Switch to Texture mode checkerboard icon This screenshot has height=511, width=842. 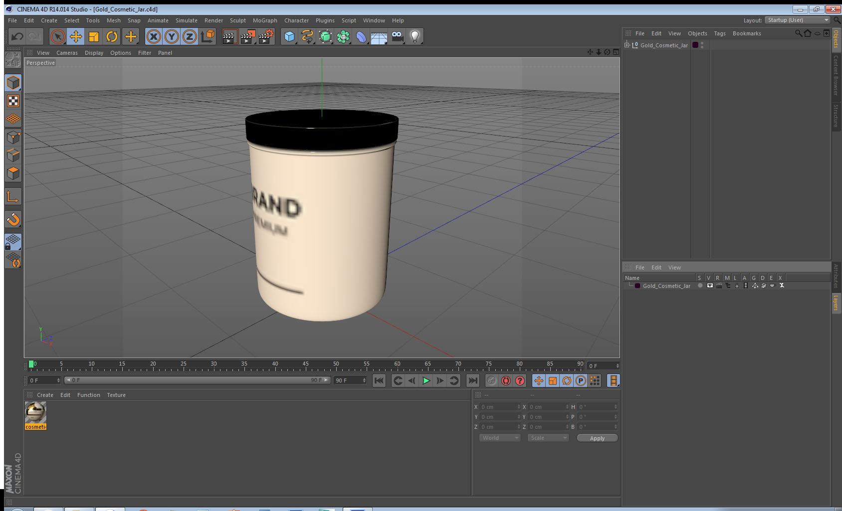pos(13,101)
